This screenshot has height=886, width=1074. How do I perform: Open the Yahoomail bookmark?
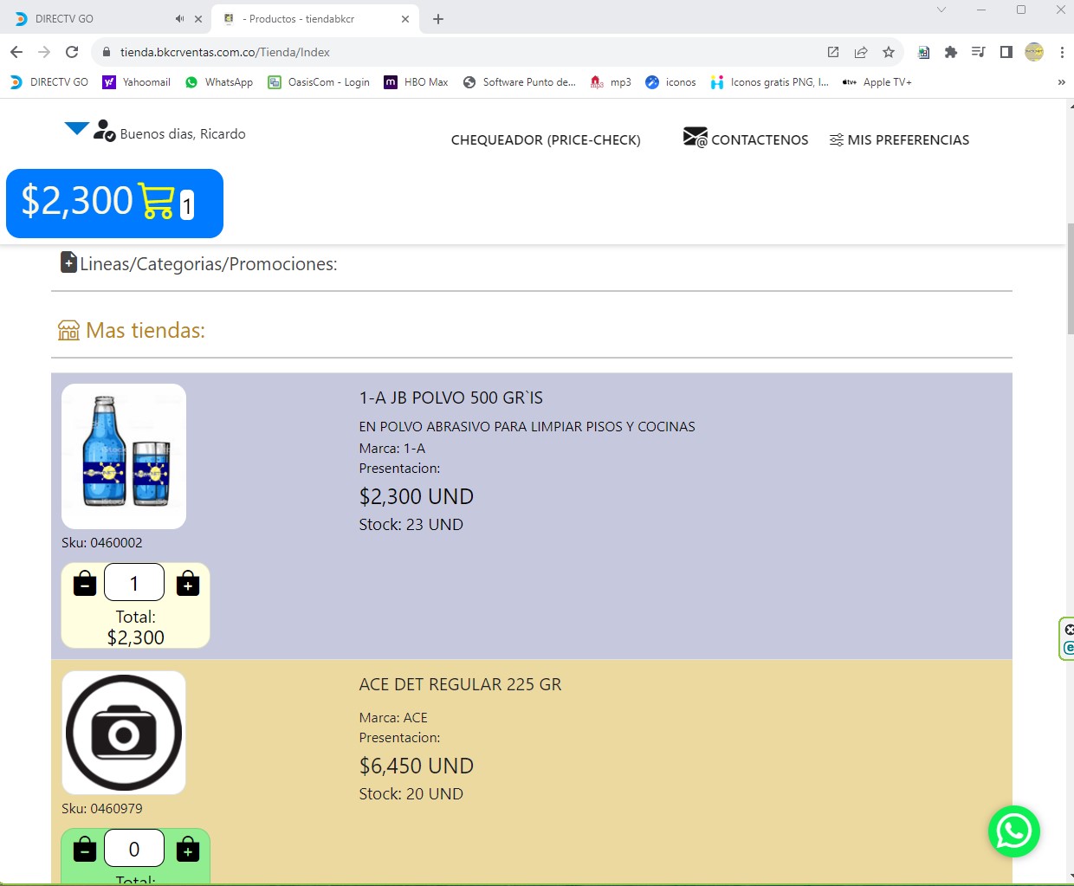137,82
